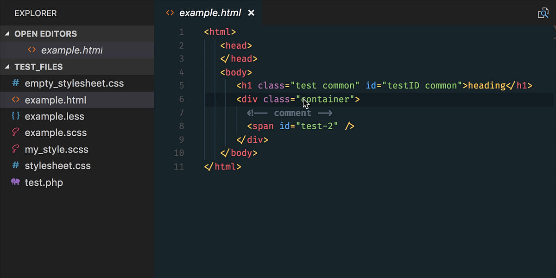Image resolution: width=556 pixels, height=278 pixels.
Task: Click line number 5 in the gutter
Action: (181, 85)
